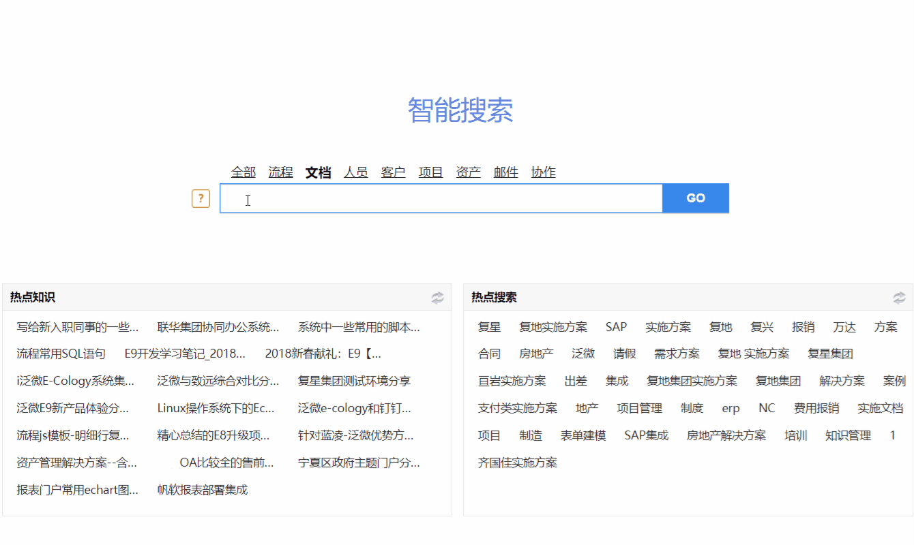Click hot search term 案例

tap(895, 381)
